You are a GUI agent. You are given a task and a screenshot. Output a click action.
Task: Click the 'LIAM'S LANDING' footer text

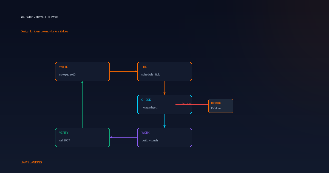click(31, 162)
